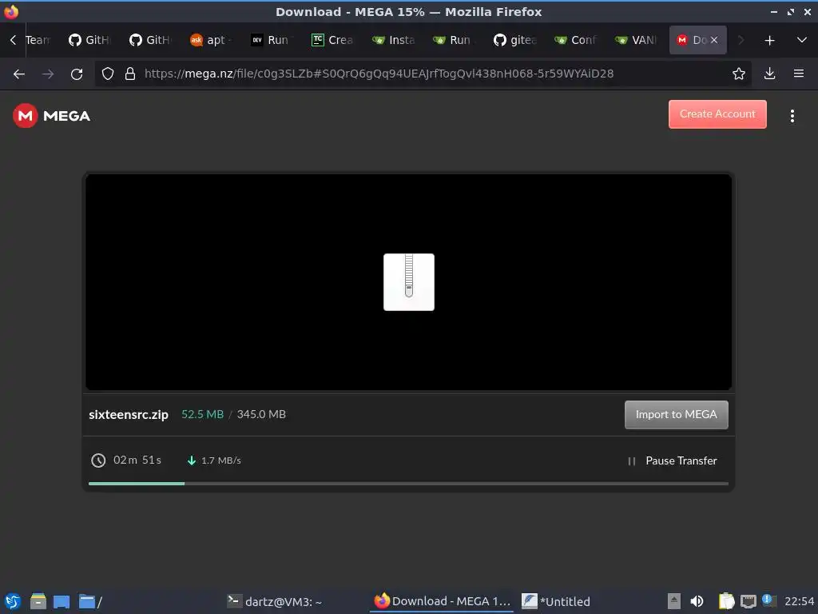Click the volume speaker tray icon
Image resolution: width=818 pixels, height=614 pixels.
(697, 601)
